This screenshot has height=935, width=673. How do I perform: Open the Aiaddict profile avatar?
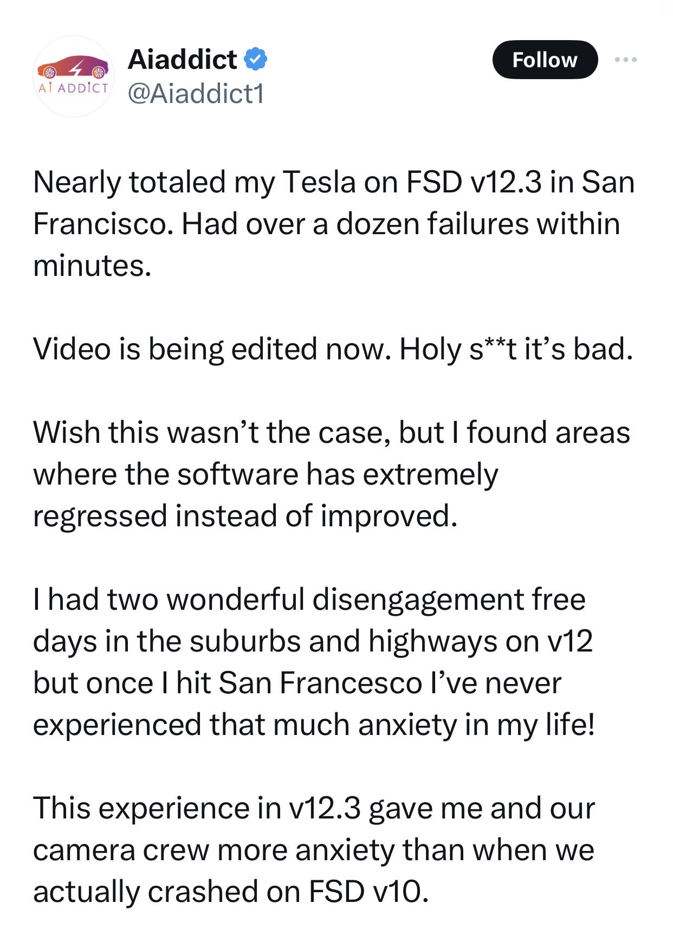pos(73,76)
